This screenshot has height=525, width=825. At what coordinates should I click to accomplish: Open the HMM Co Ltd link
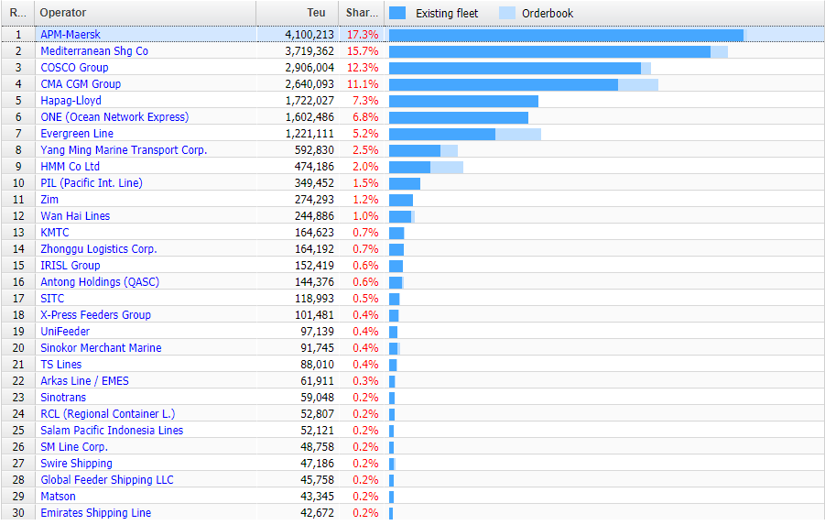click(70, 167)
